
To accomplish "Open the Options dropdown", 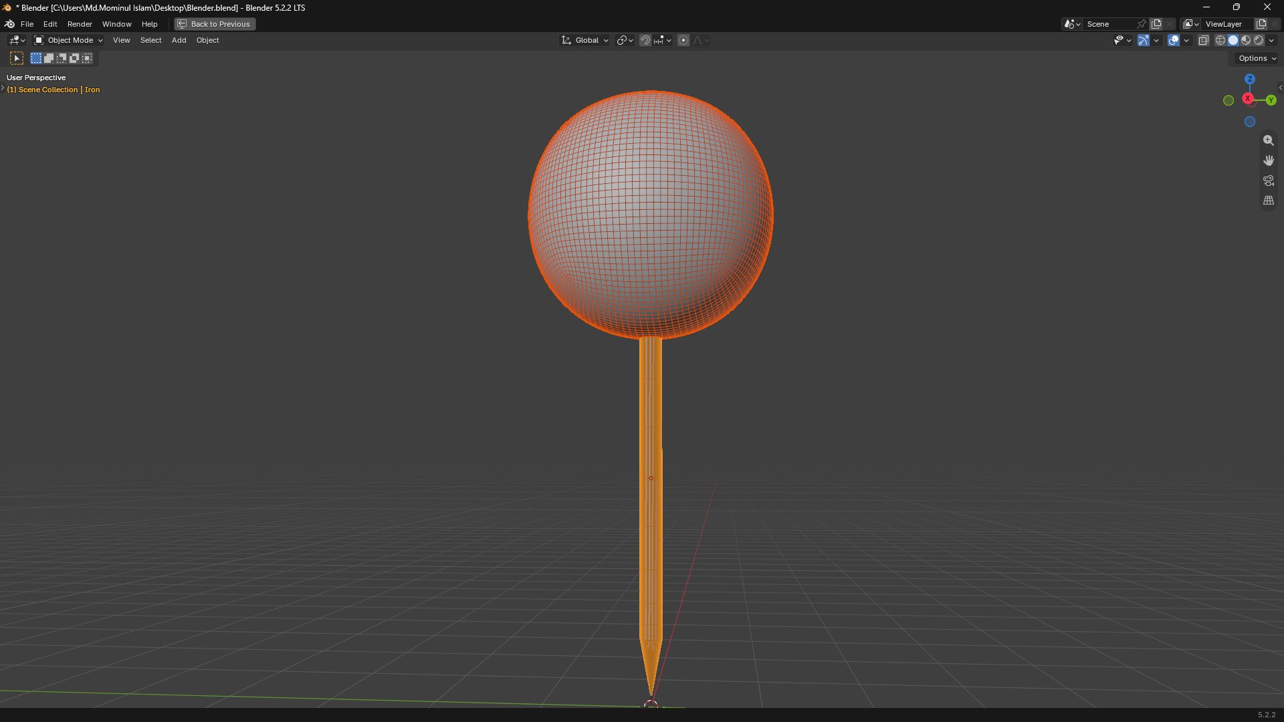I will pos(1257,58).
